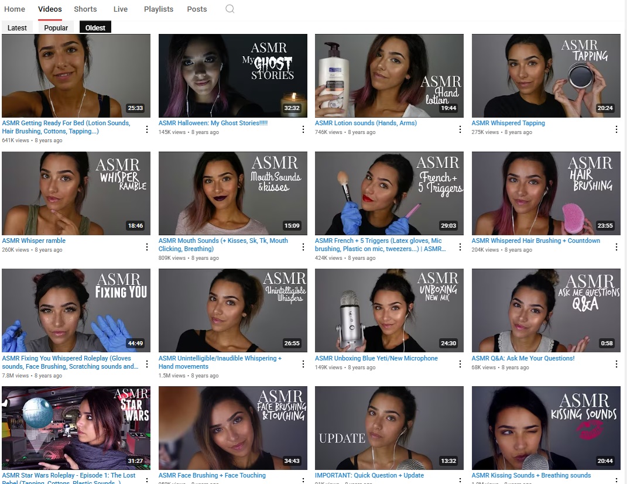Select the Oldest sort chip

[x=95, y=28]
